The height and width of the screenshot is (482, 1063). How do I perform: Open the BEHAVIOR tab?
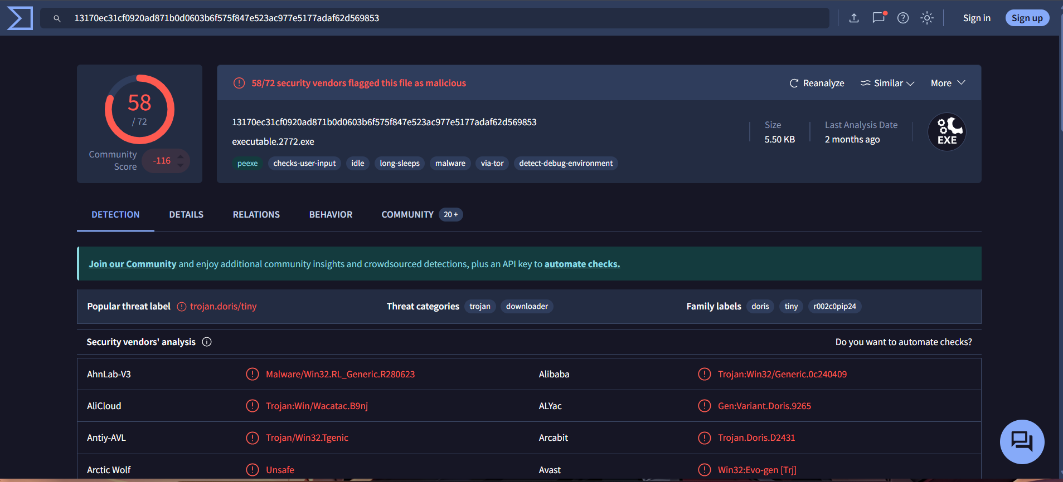pyautogui.click(x=331, y=214)
